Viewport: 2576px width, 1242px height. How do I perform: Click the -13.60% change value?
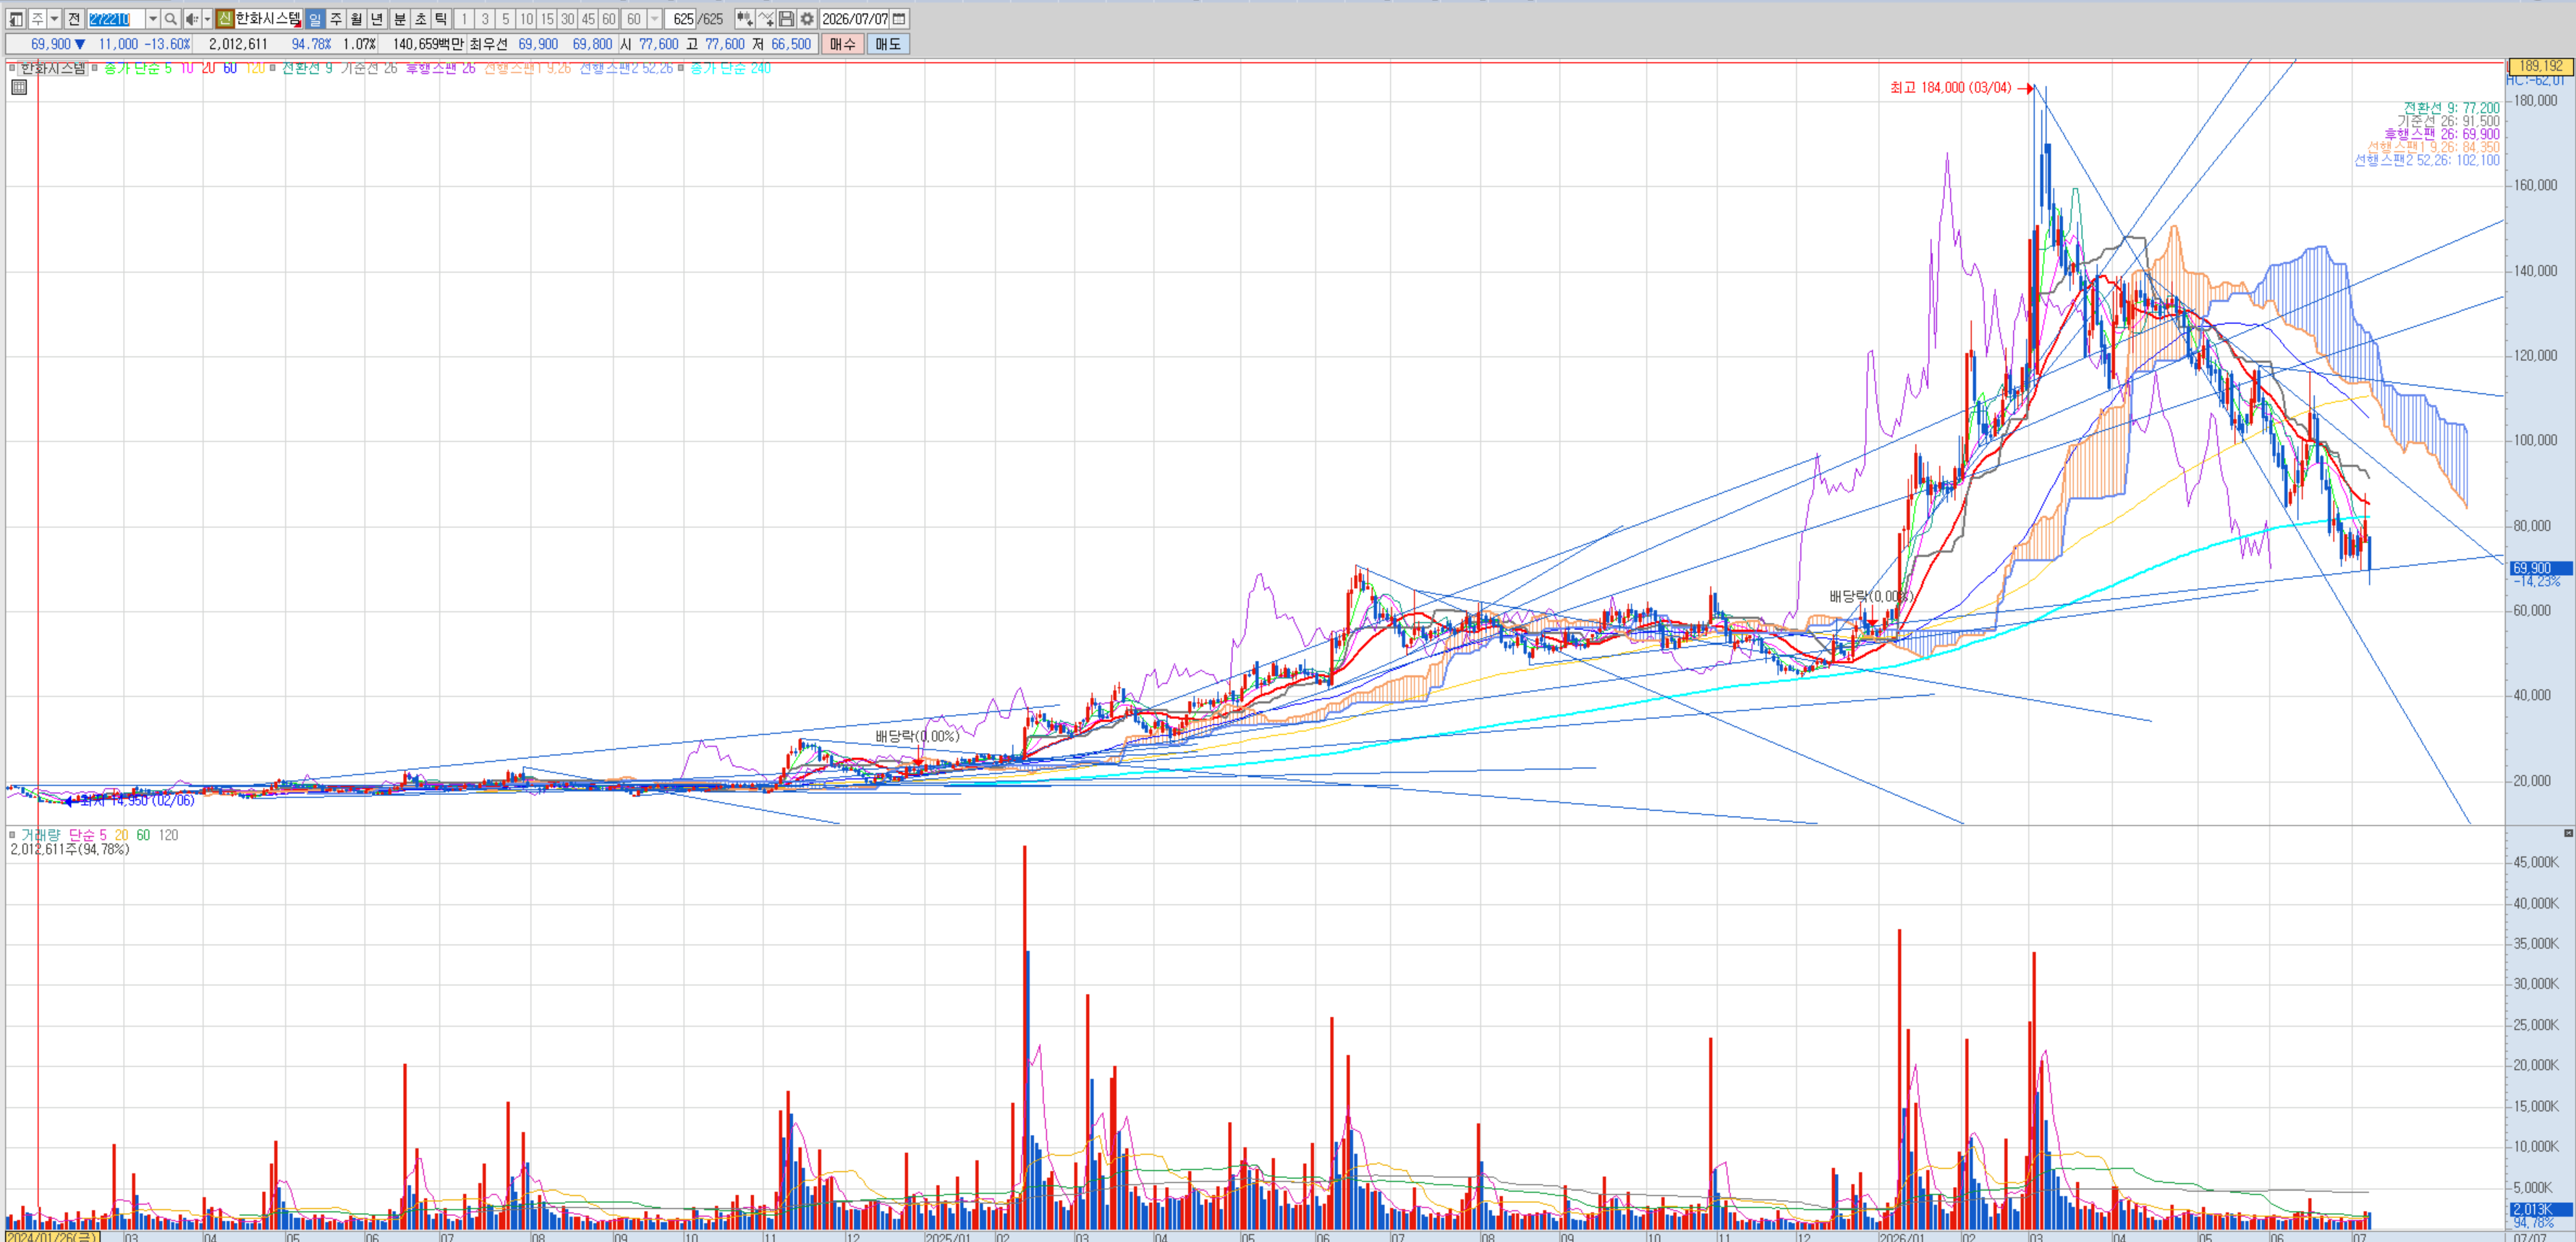point(167,44)
